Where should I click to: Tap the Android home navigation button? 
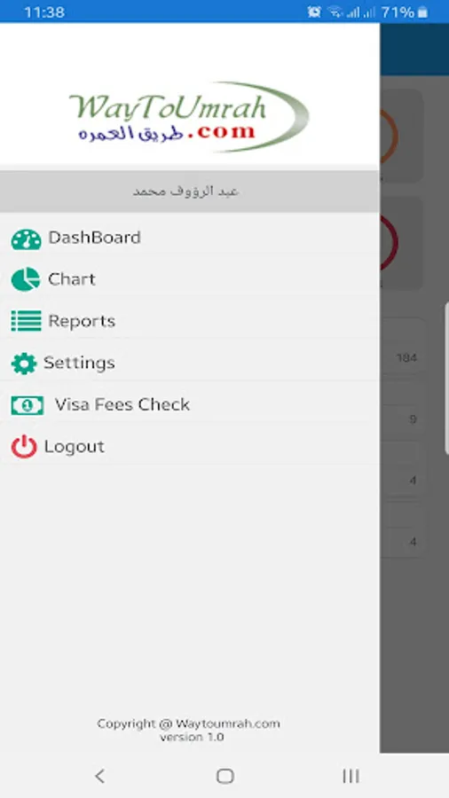click(x=224, y=776)
